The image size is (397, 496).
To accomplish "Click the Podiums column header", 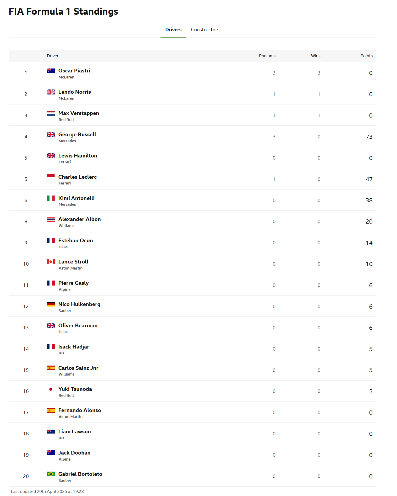I will tap(267, 56).
